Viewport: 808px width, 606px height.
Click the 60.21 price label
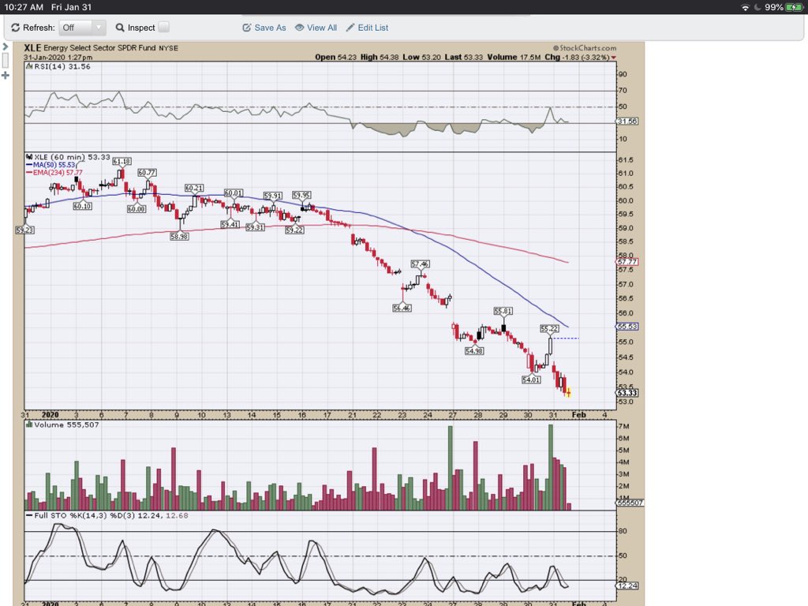pos(194,188)
